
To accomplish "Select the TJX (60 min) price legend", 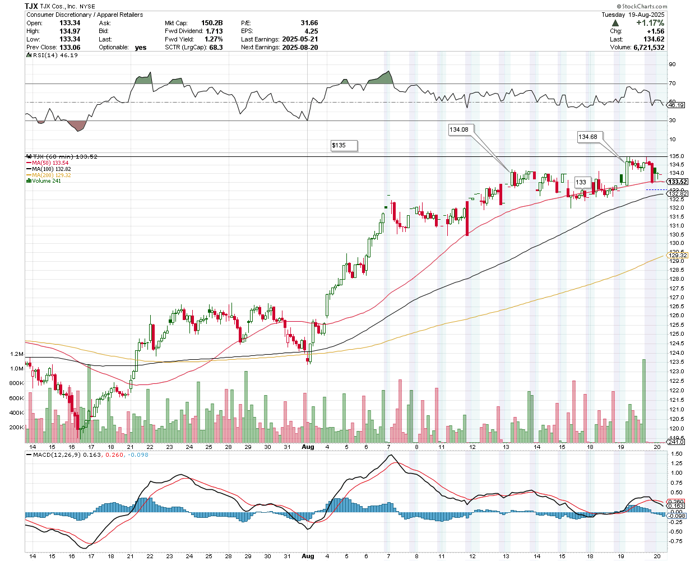I will (65, 157).
